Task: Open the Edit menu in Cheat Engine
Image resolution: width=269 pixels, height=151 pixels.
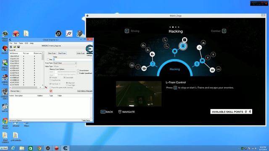Action: click(16, 43)
